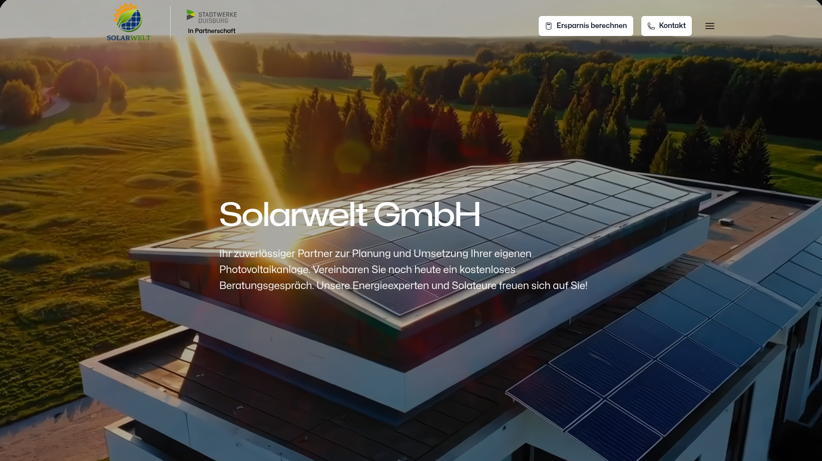The image size is (822, 461).
Task: Click the word 'Beratungsgespräch' in the description
Action: [x=266, y=285]
